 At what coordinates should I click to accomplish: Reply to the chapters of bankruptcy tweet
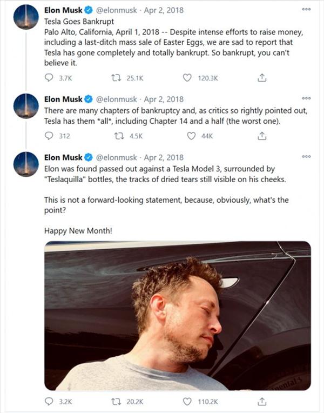point(49,136)
